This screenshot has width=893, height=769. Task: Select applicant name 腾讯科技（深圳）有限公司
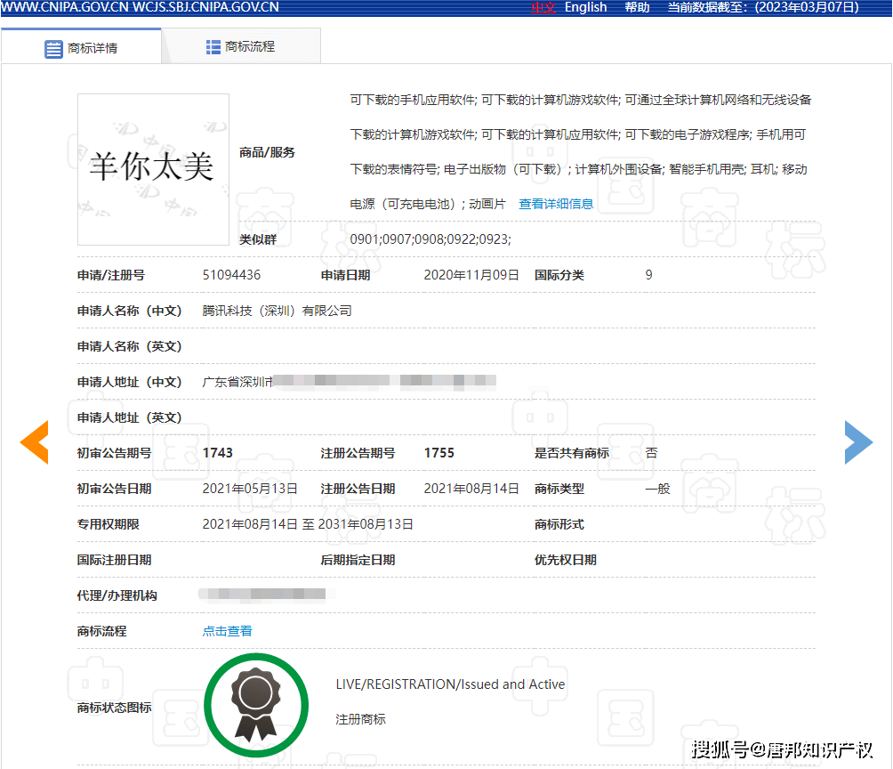[x=278, y=311]
